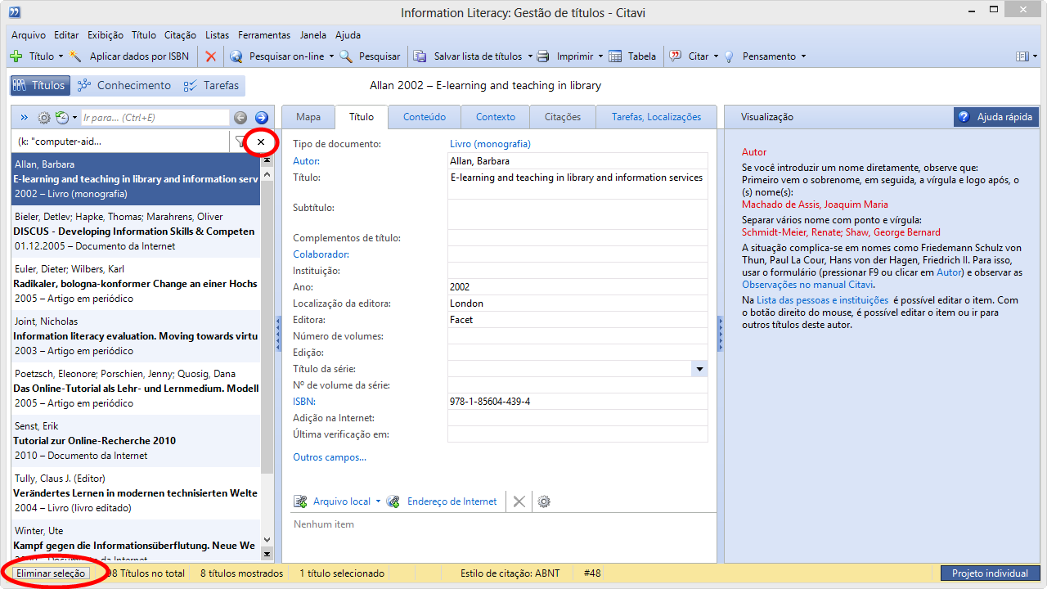Click the Salvar lista de títulos icon

pyautogui.click(x=420, y=56)
